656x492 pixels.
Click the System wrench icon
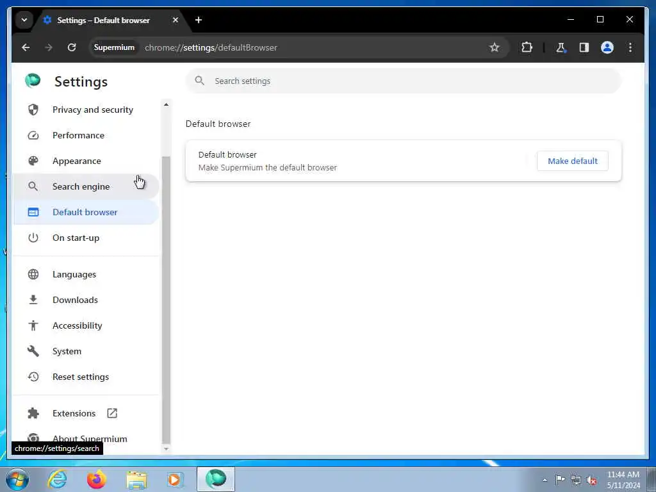(x=33, y=351)
